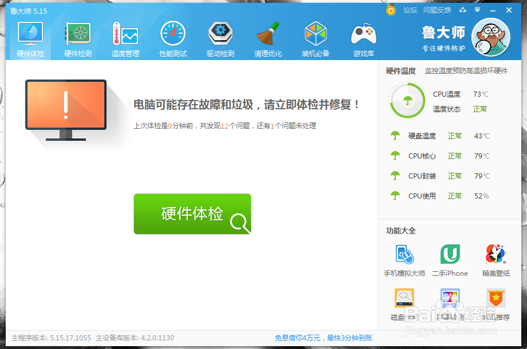Click the 硬件温度 section heading
Screen dimensions: 527x349
(x=400, y=71)
